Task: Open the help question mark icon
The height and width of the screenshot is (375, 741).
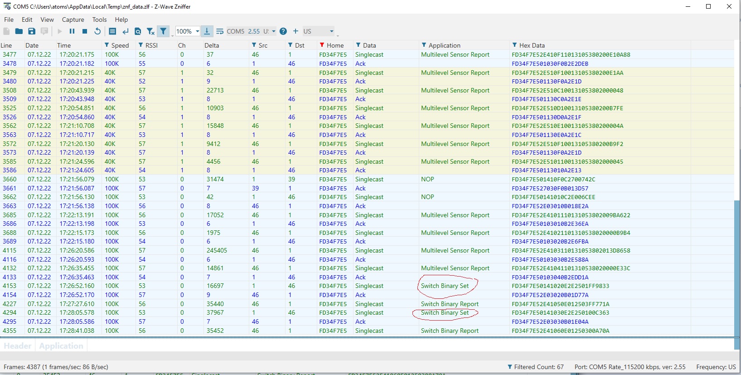Action: point(283,31)
